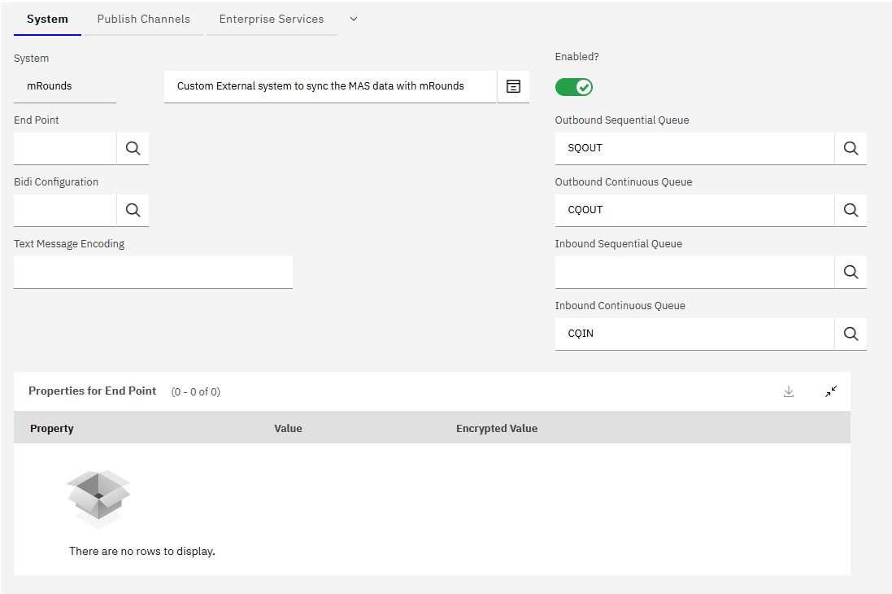
Task: Click the system description text field
Action: [330, 86]
